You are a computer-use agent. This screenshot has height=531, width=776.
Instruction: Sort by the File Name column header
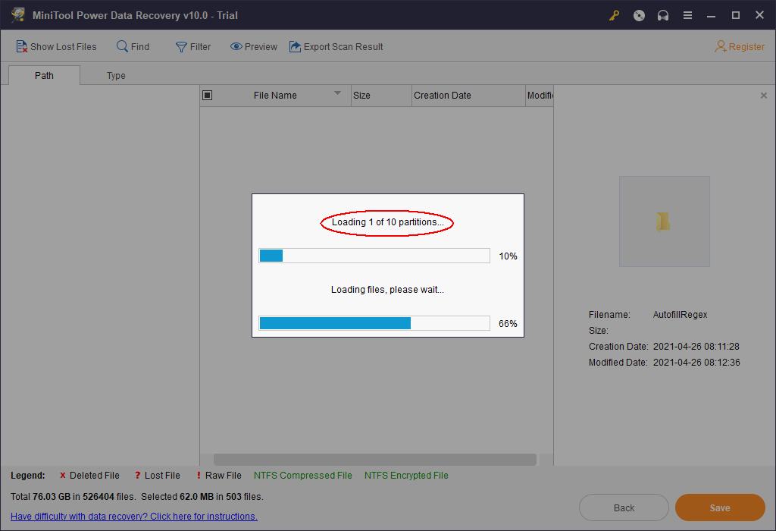coord(275,95)
